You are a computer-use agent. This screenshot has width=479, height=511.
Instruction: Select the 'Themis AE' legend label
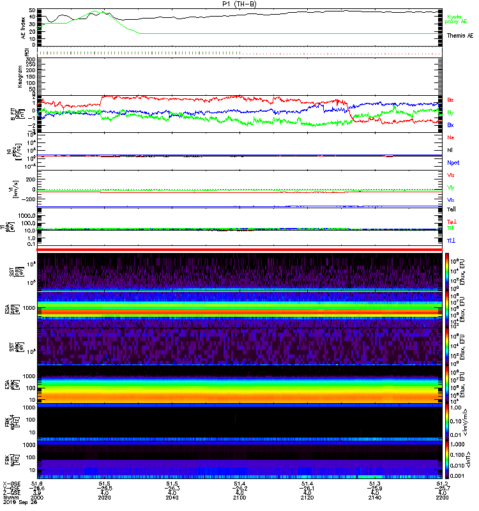(460, 36)
